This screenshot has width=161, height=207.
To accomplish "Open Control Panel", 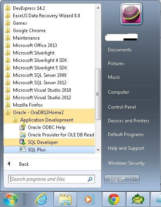I will [122, 107].
